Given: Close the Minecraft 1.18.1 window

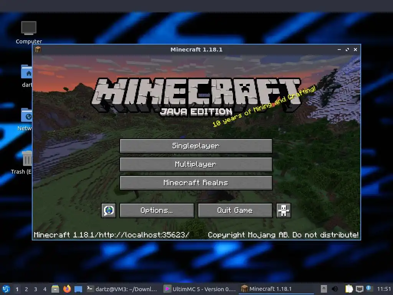Looking at the screenshot, I should click(x=355, y=50).
